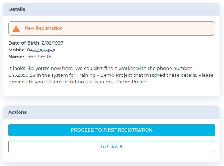The height and width of the screenshot is (166, 224).
Task: Click "Training - Demo Project" after "system for"
Action: (x=104, y=75)
